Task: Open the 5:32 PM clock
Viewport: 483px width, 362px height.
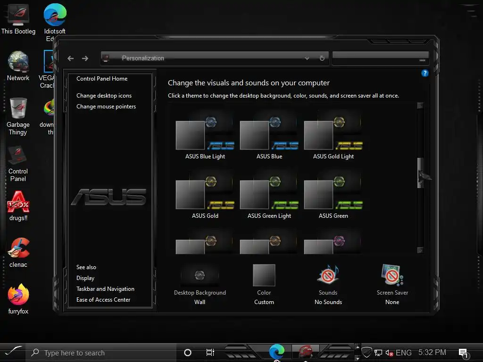Action: click(432, 353)
